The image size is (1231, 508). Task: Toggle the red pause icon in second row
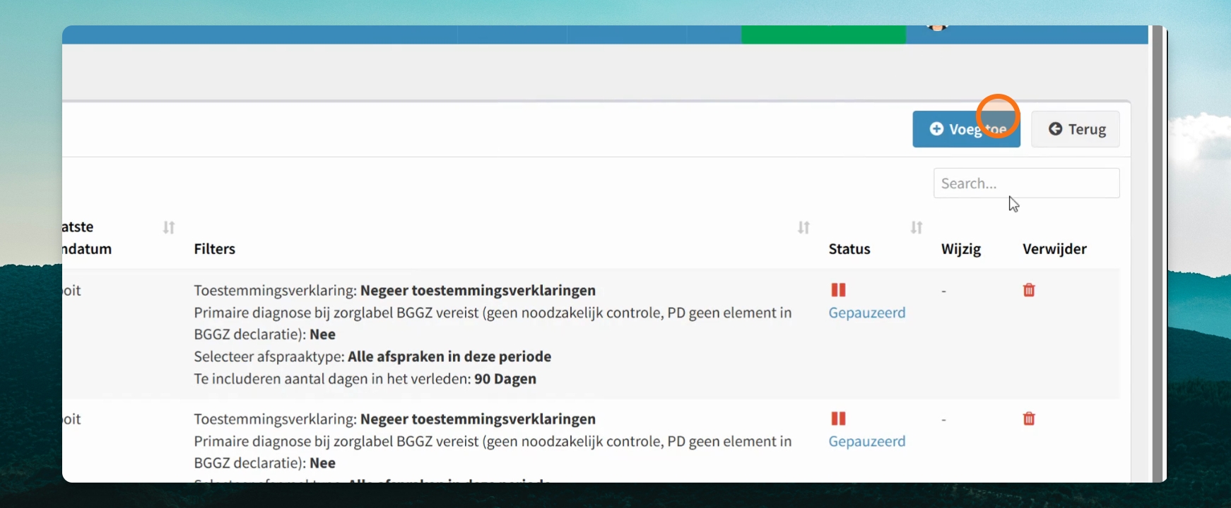(838, 418)
